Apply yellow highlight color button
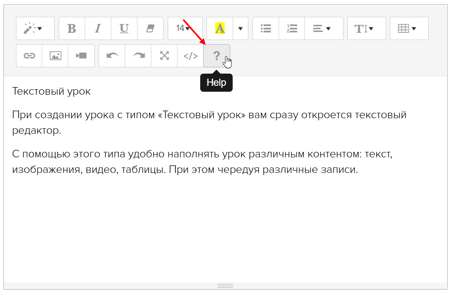The width and height of the screenshot is (451, 305). pyautogui.click(x=220, y=29)
